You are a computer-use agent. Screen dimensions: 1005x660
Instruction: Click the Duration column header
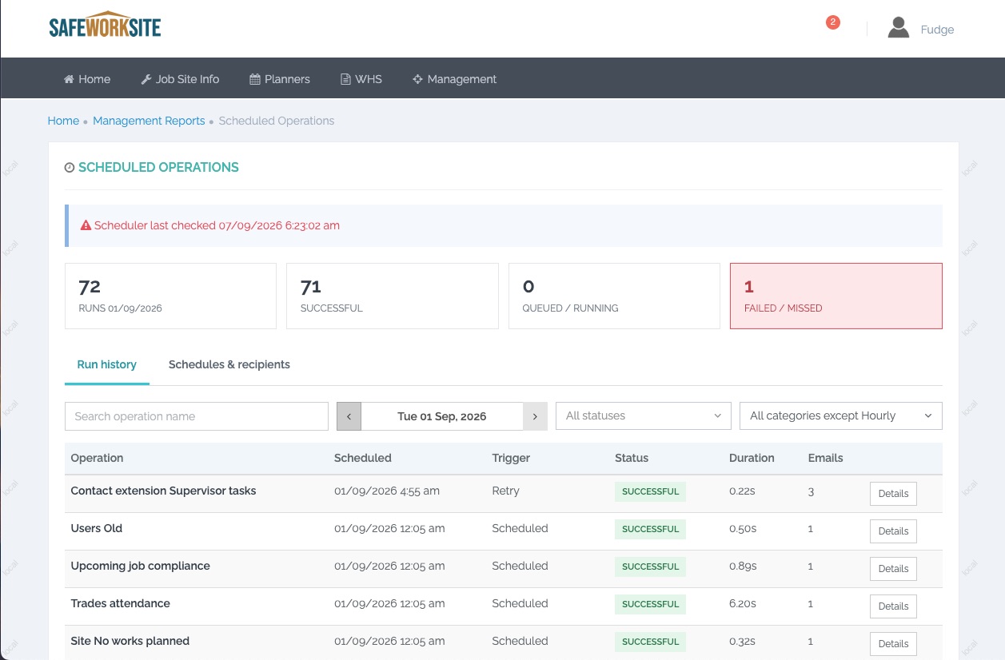pos(752,458)
